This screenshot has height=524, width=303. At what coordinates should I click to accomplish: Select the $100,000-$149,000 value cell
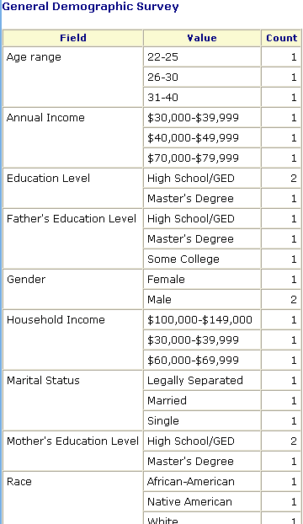tap(202, 320)
